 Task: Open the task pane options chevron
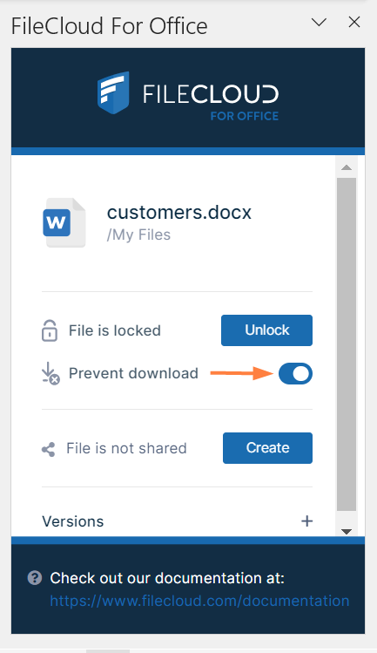click(320, 22)
